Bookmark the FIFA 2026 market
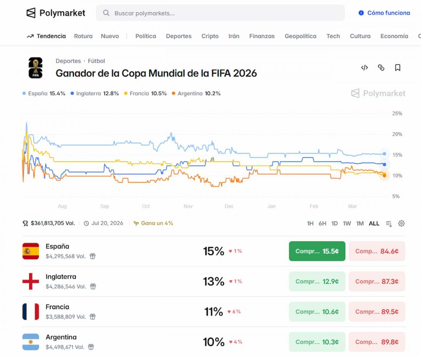Screen dimensions: 421x356 click(x=397, y=68)
